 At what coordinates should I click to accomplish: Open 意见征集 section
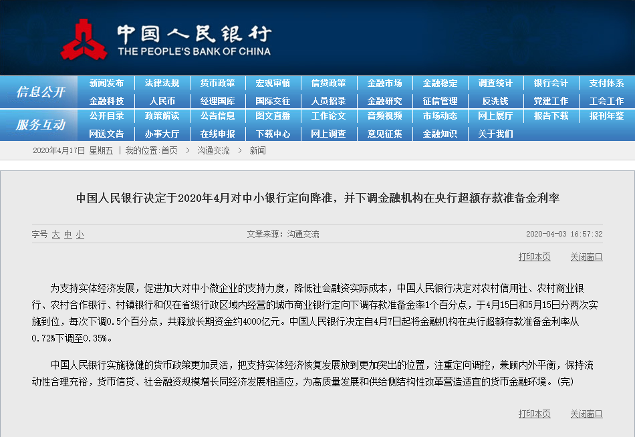385,134
